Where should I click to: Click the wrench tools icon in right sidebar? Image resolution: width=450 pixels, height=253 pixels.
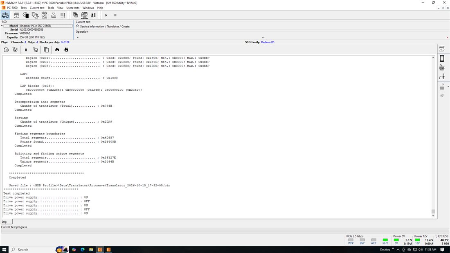click(442, 96)
